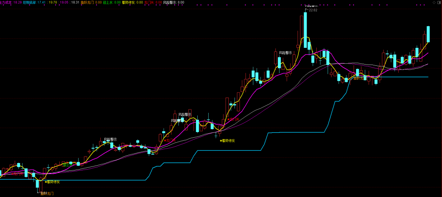Click the panel layout icon at top right

438,2
